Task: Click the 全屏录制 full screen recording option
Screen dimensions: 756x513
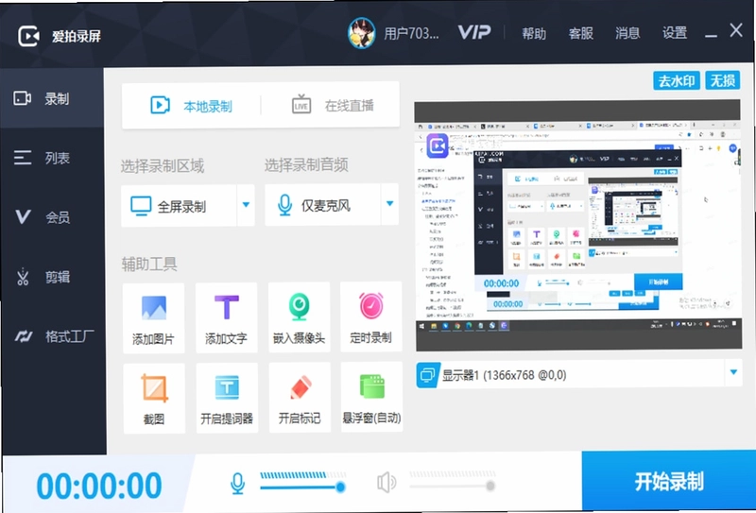Action: click(x=179, y=206)
